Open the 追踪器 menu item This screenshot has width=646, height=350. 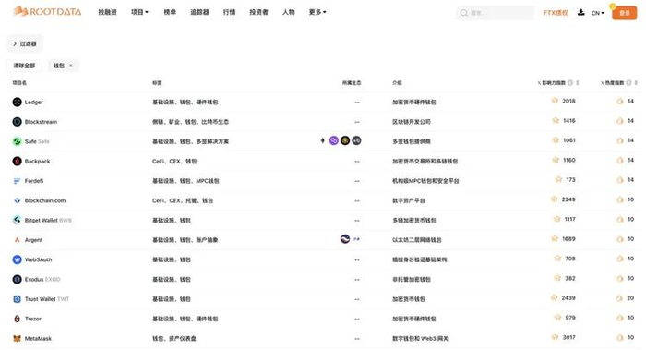click(x=199, y=12)
